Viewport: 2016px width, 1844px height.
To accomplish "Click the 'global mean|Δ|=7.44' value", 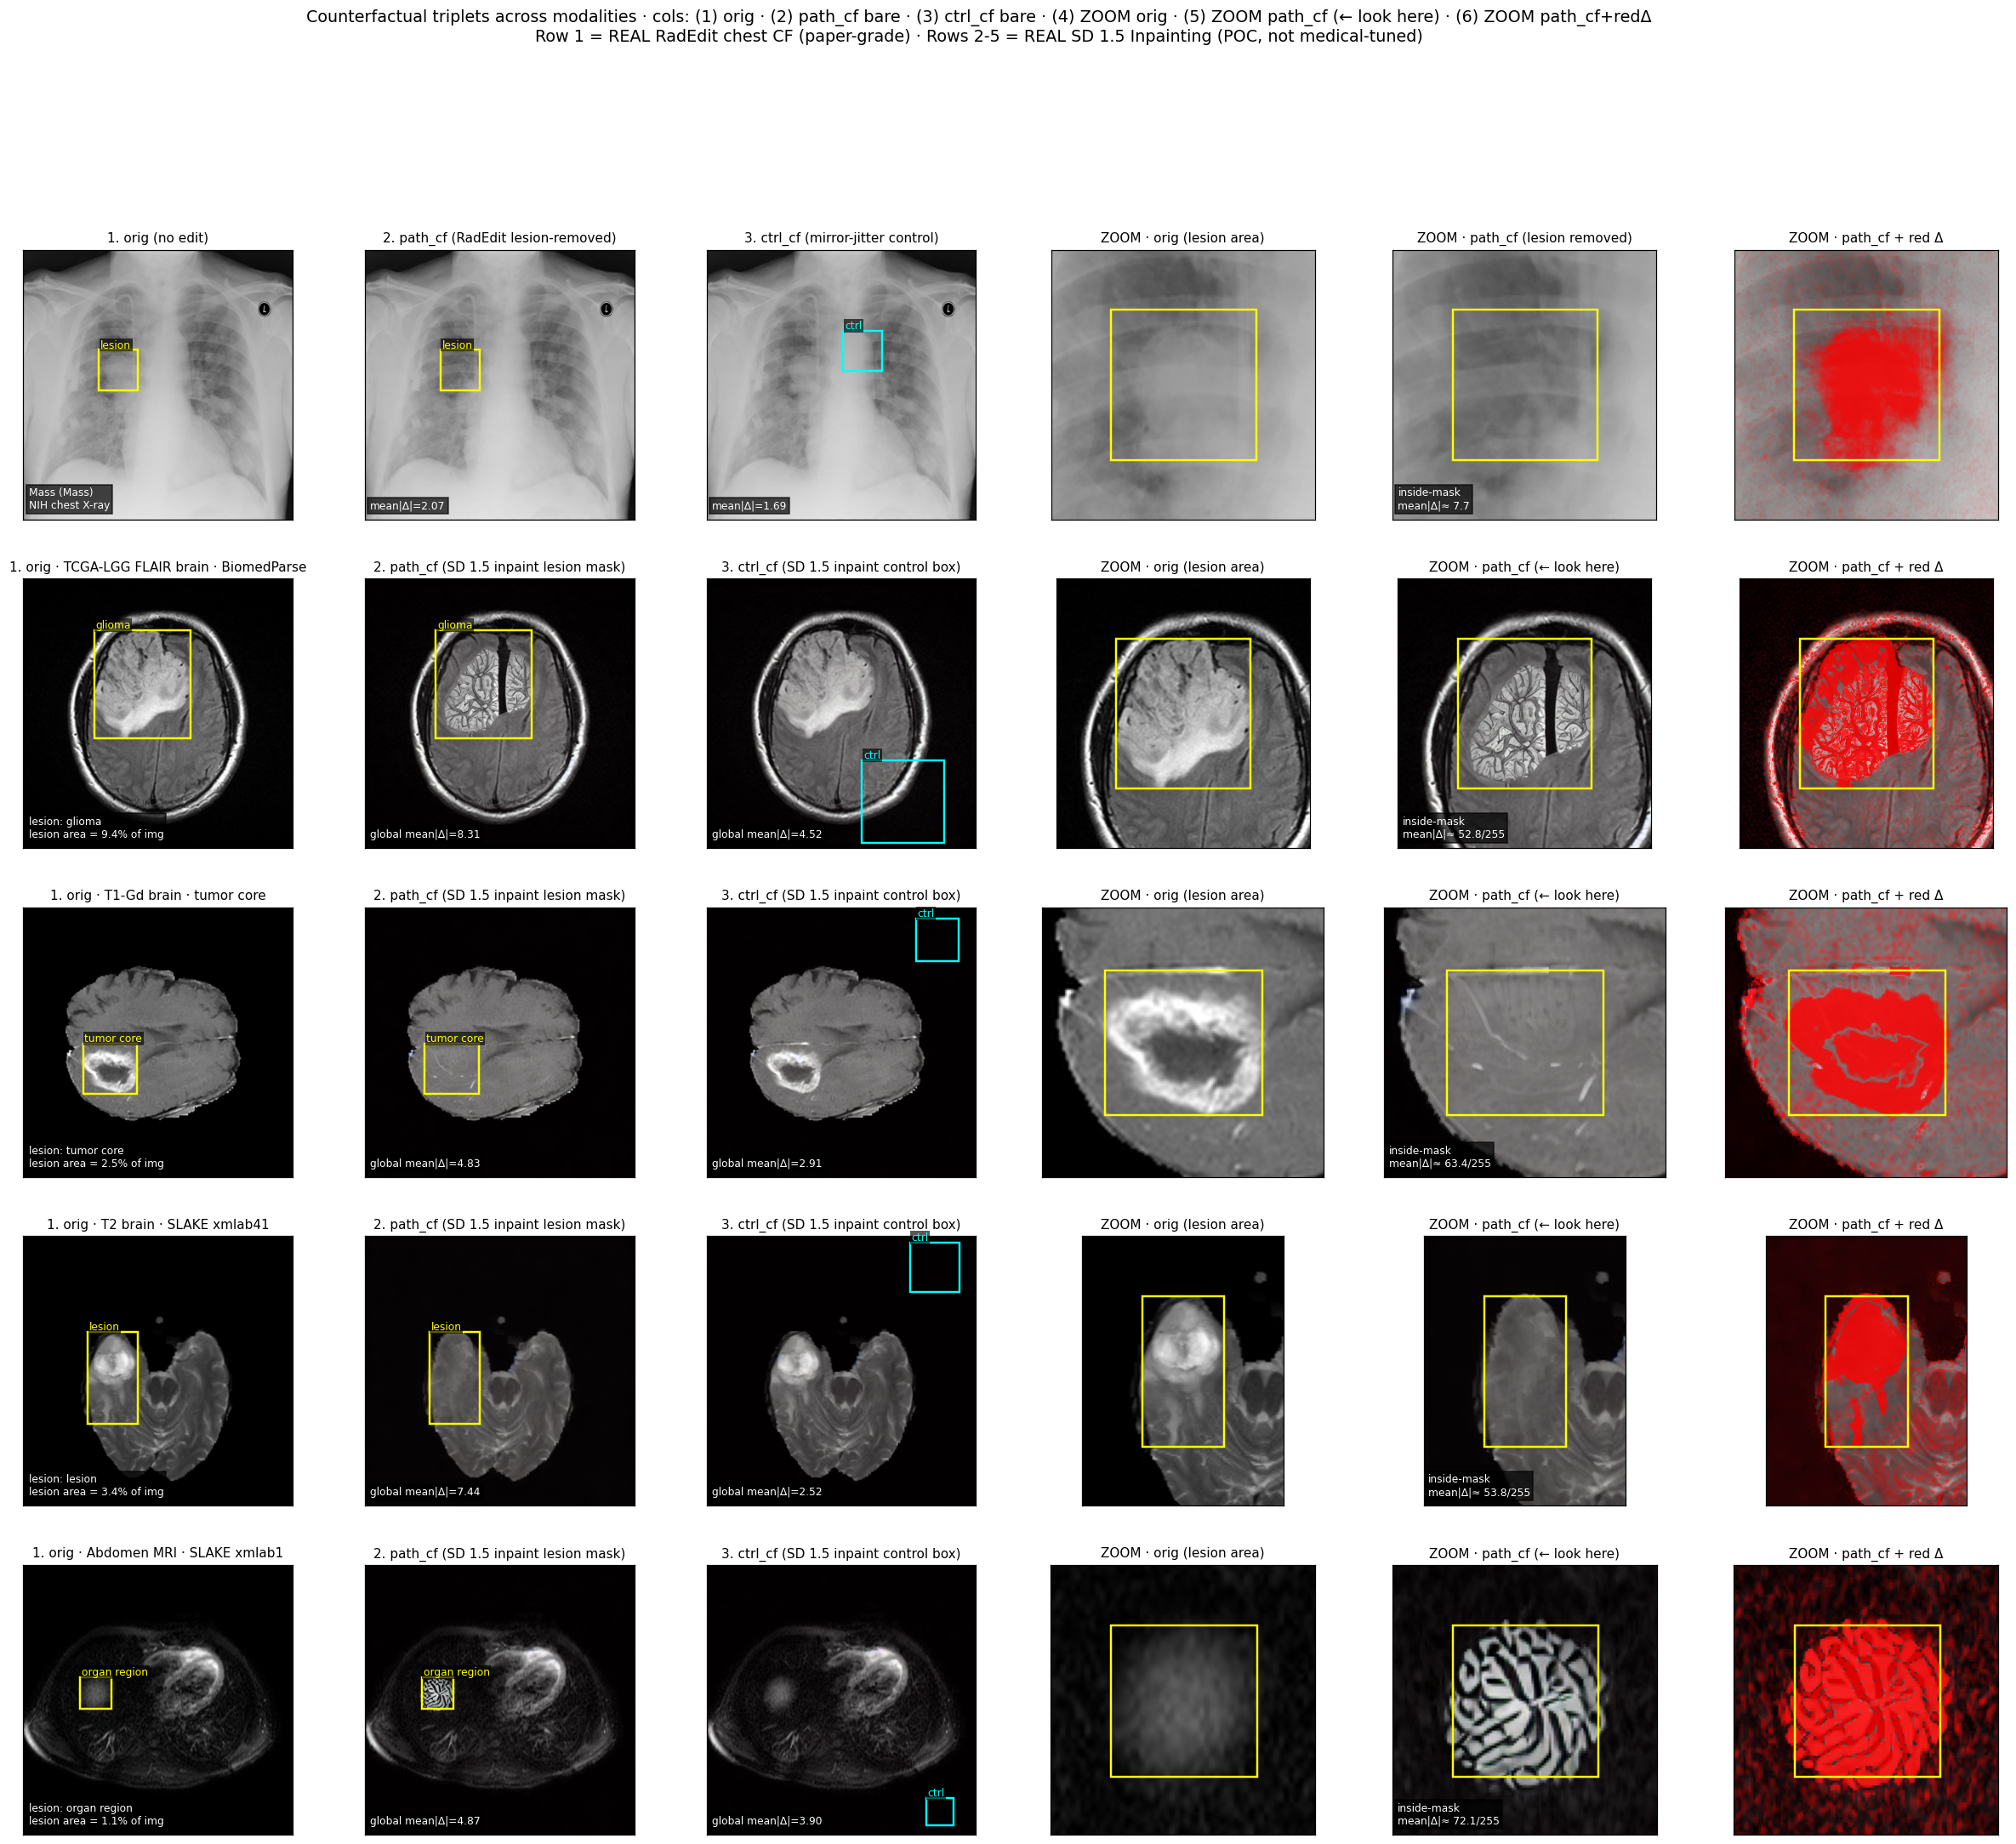I will tap(425, 1492).
